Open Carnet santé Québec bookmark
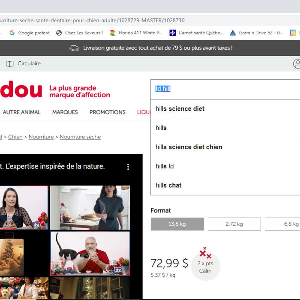Image resolution: width=300 pixels, height=300 pixels. click(196, 33)
